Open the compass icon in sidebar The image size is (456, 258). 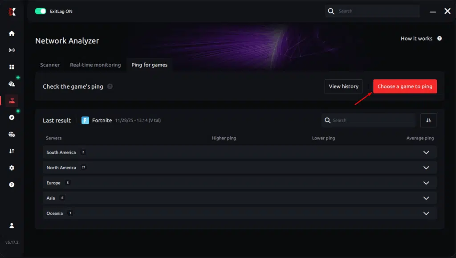click(x=12, y=118)
